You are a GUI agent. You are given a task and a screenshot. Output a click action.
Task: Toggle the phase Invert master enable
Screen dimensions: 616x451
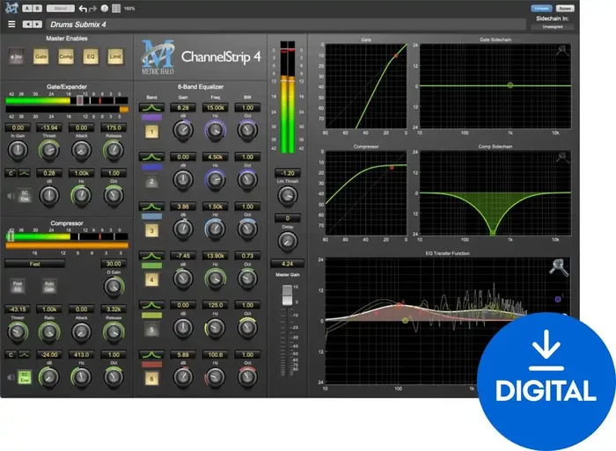pos(17,57)
